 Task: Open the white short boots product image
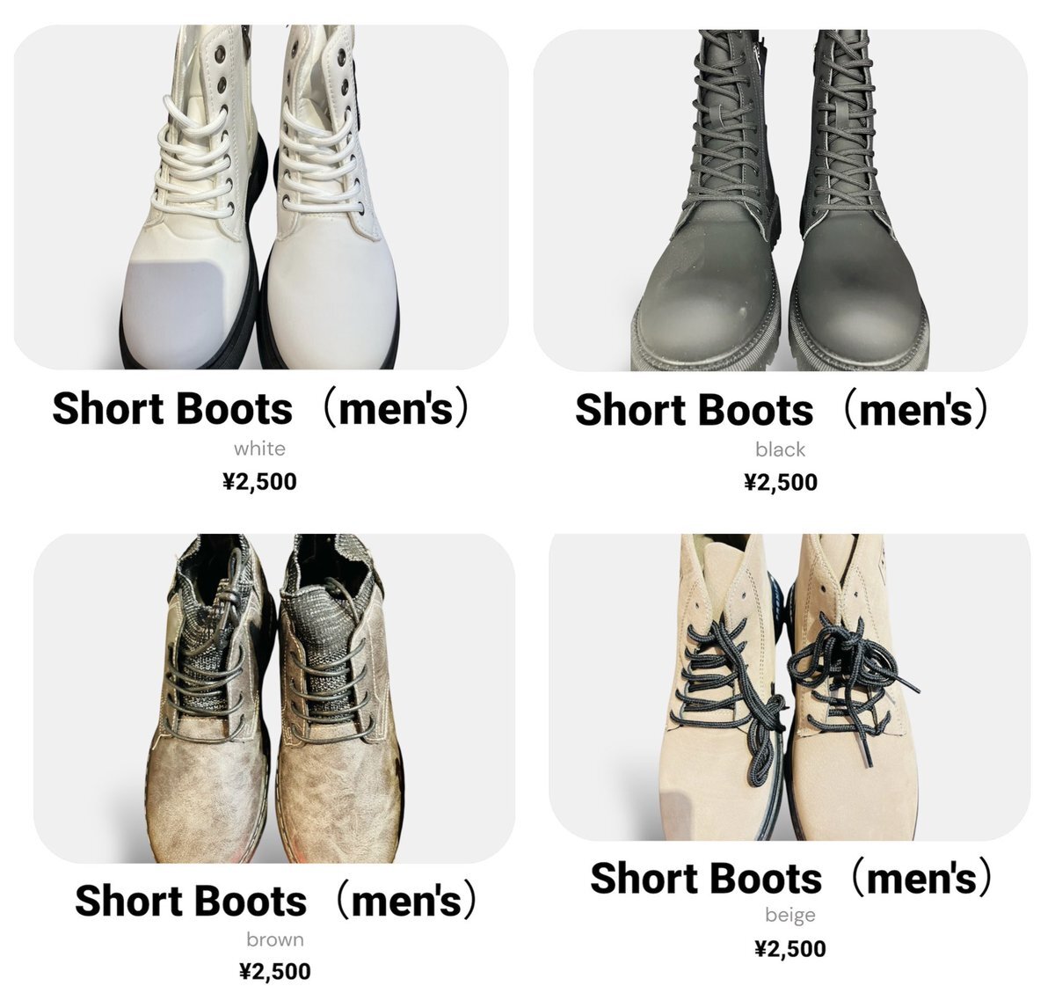[x=261, y=197]
